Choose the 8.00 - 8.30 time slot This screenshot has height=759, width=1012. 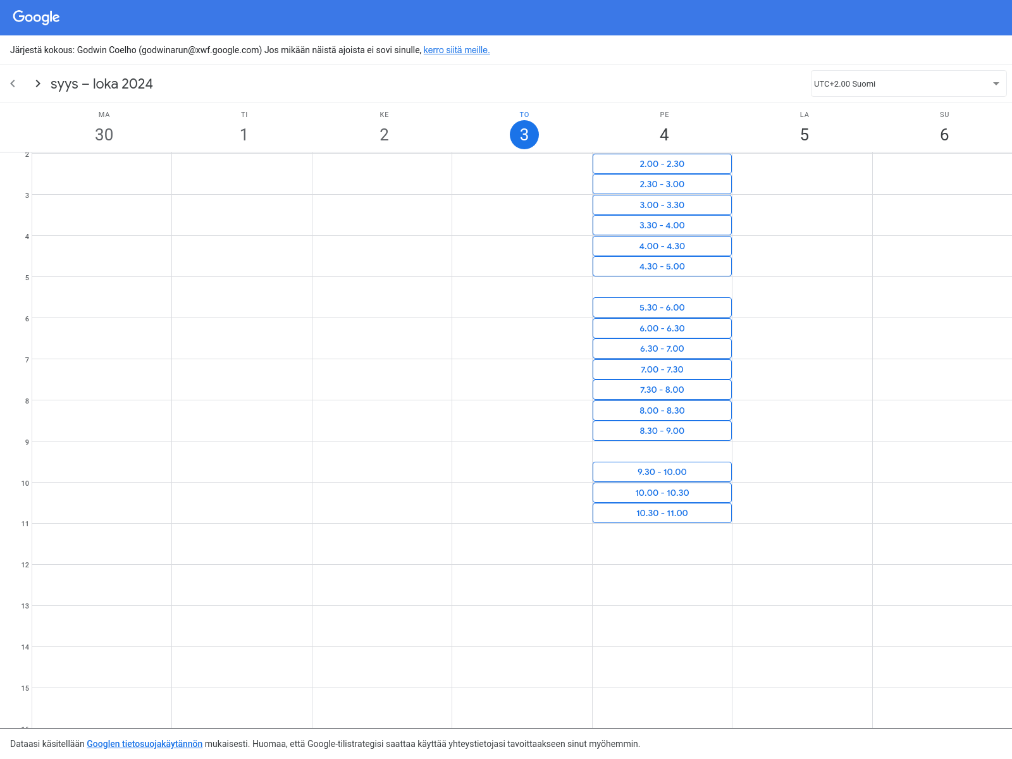(x=662, y=410)
